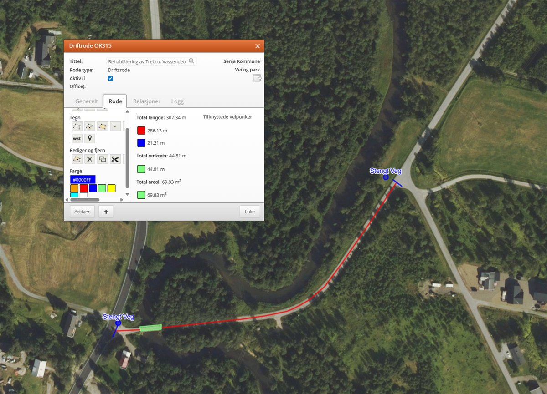Select the scissors cut tool
547x394 pixels.
coord(115,159)
